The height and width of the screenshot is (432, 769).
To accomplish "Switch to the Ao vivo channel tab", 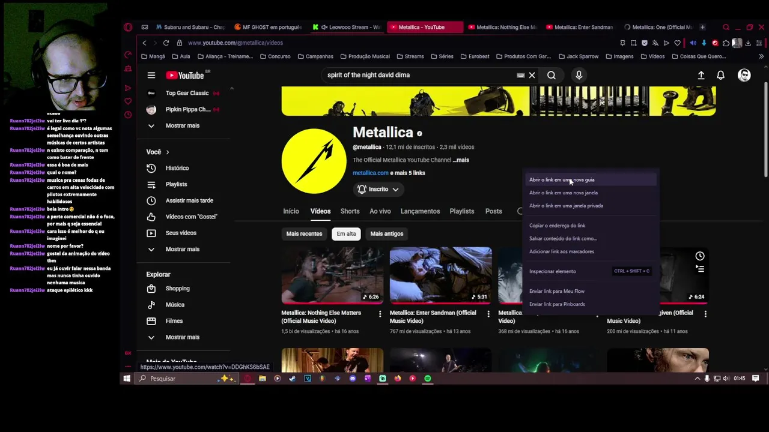I will pyautogui.click(x=380, y=211).
